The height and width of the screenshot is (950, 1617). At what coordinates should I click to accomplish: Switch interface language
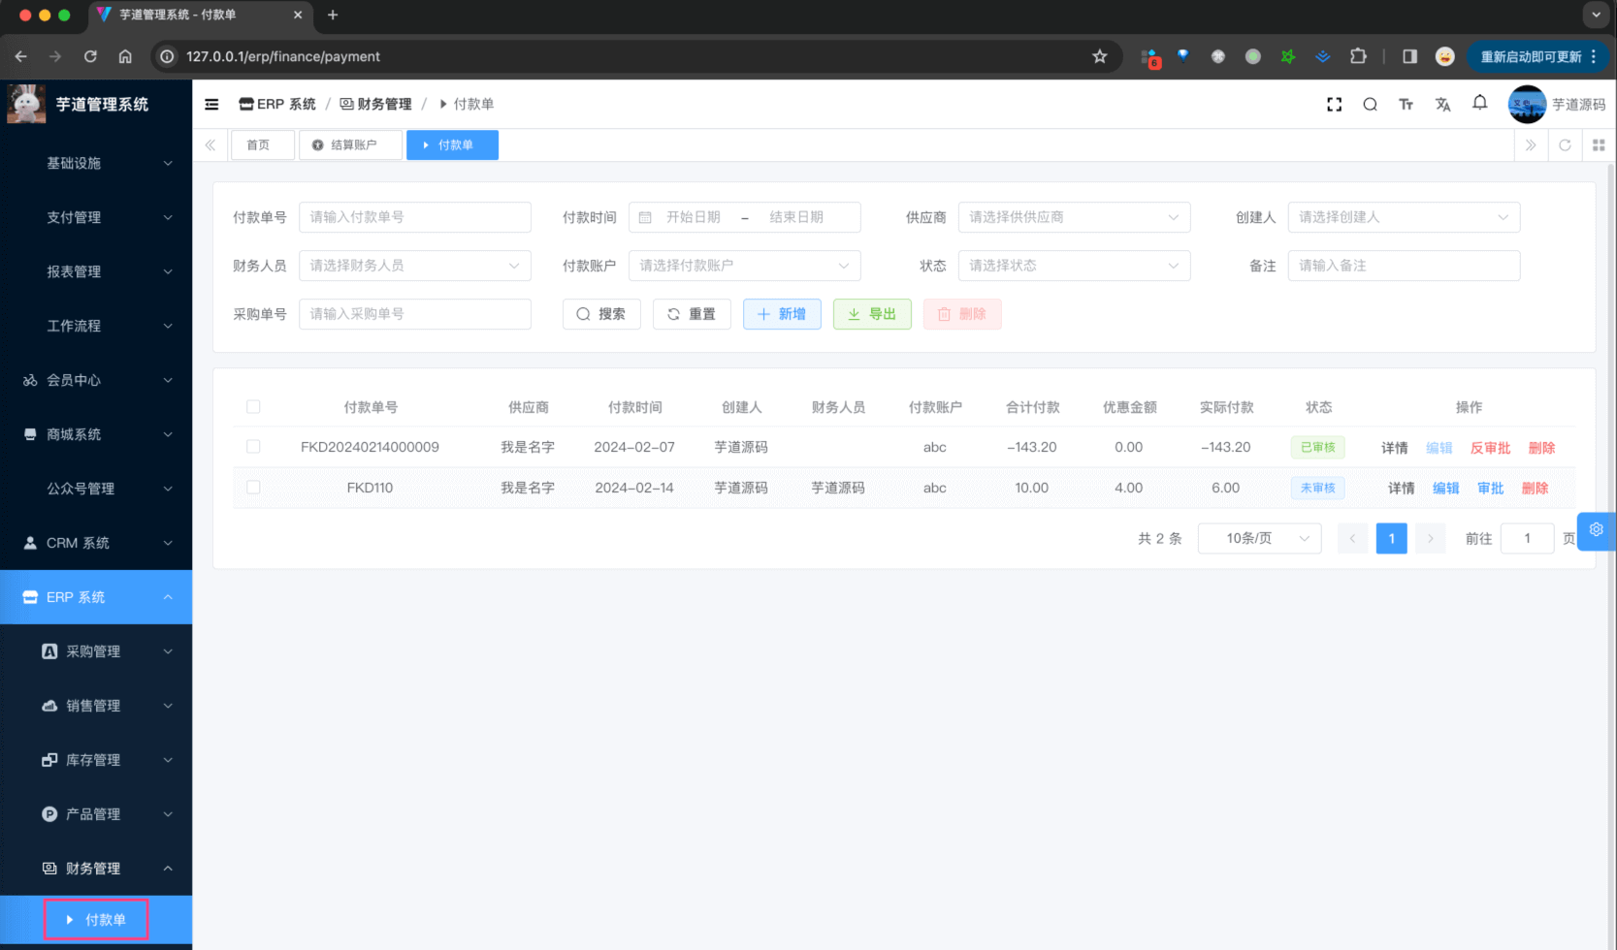pos(1442,104)
